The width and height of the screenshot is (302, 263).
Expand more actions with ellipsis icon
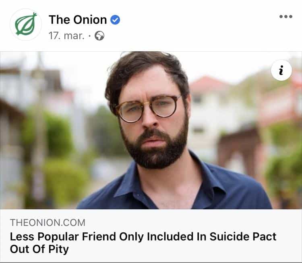click(285, 17)
